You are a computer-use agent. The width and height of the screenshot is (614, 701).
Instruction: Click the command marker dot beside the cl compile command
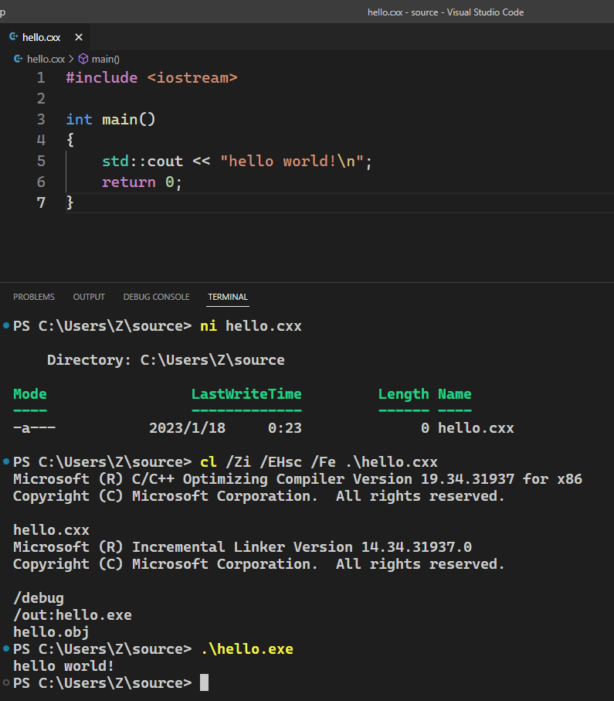click(x=6, y=462)
